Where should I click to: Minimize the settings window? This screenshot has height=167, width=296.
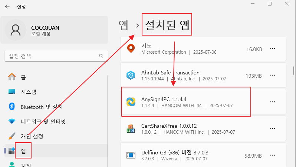coord(253,4)
